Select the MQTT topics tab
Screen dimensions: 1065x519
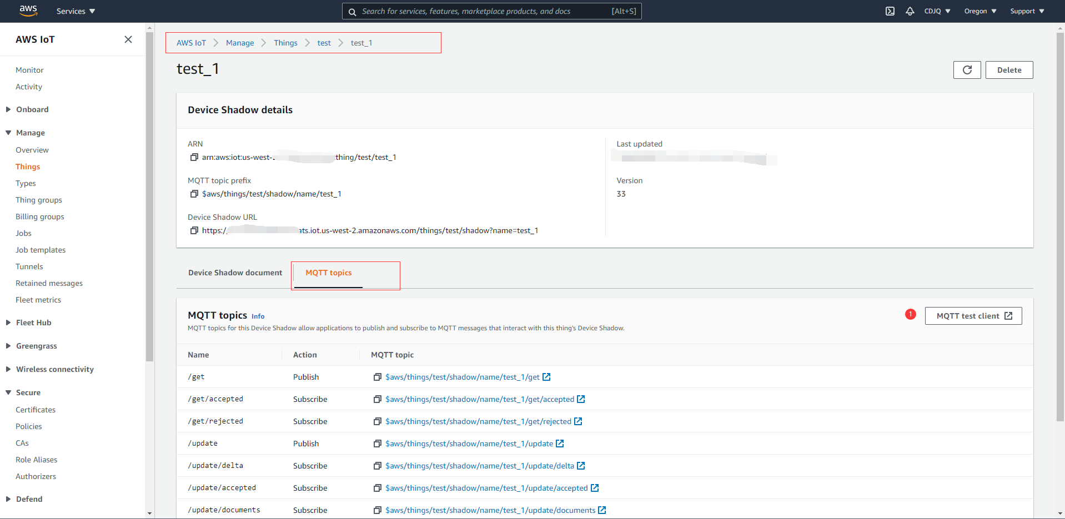pos(328,273)
